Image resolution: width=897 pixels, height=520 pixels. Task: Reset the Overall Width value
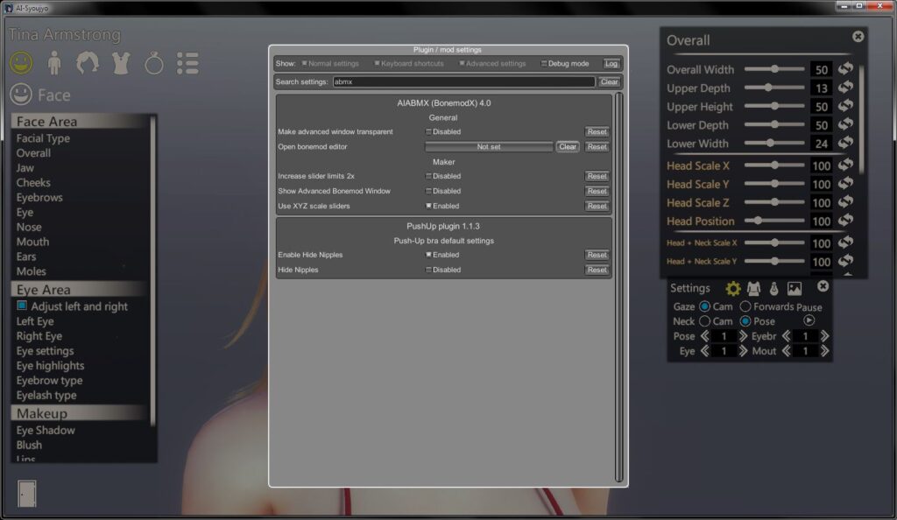845,69
